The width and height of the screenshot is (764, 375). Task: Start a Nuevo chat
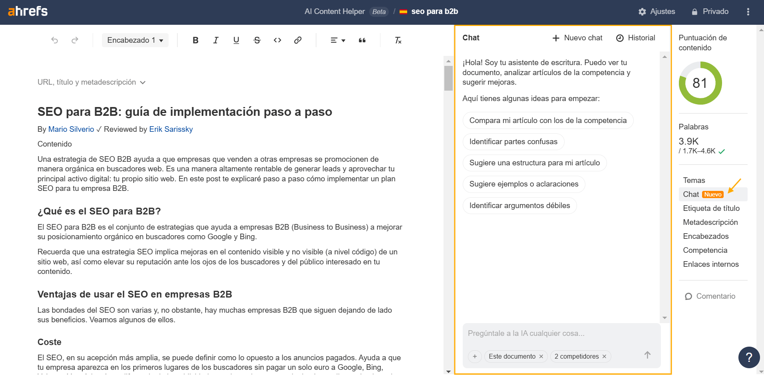[x=577, y=38]
